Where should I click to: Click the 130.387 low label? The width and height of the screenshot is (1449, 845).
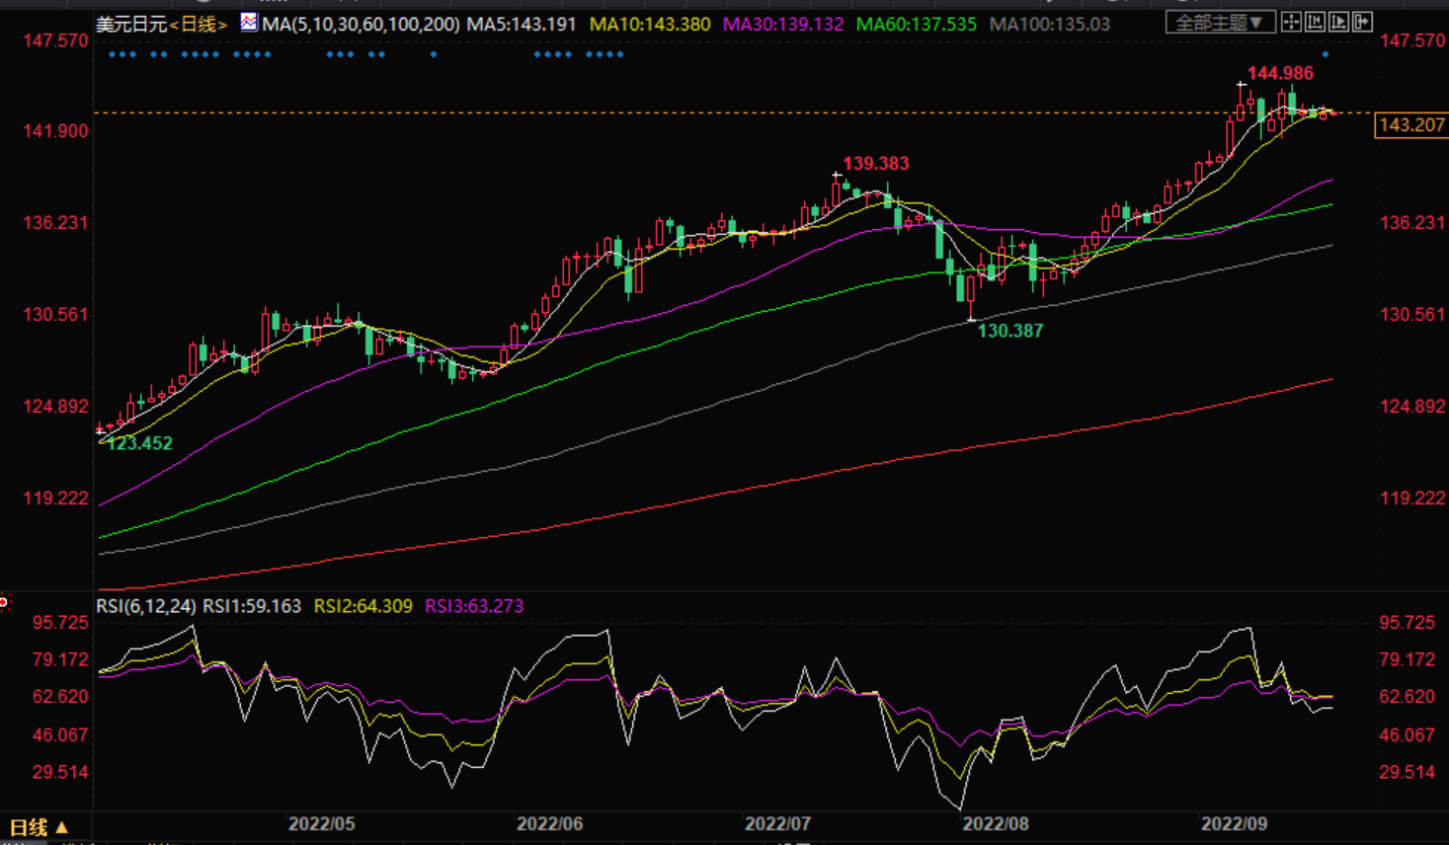(1009, 331)
